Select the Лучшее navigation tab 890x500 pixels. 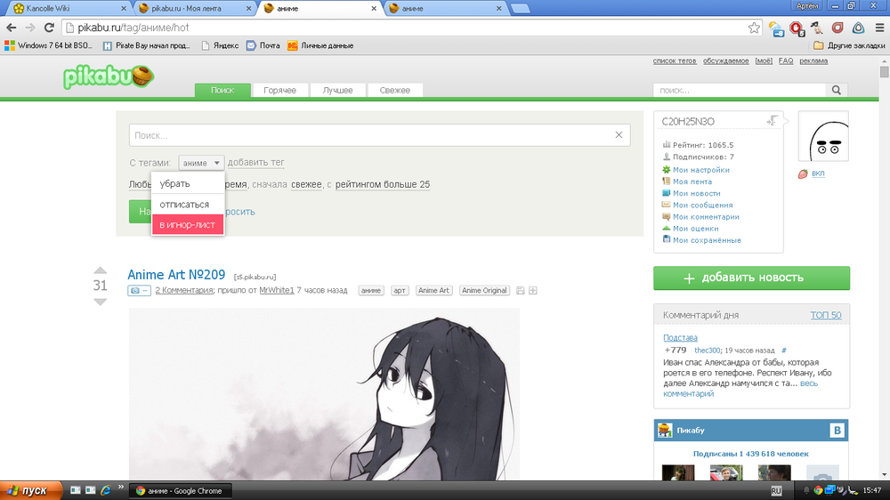337,90
